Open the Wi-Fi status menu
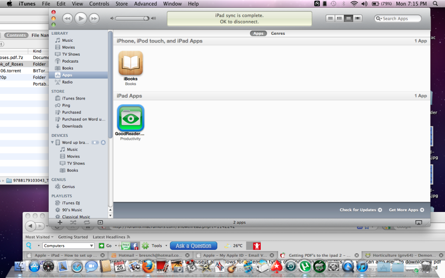Screen dimensions: 445x278 coord(354,3)
